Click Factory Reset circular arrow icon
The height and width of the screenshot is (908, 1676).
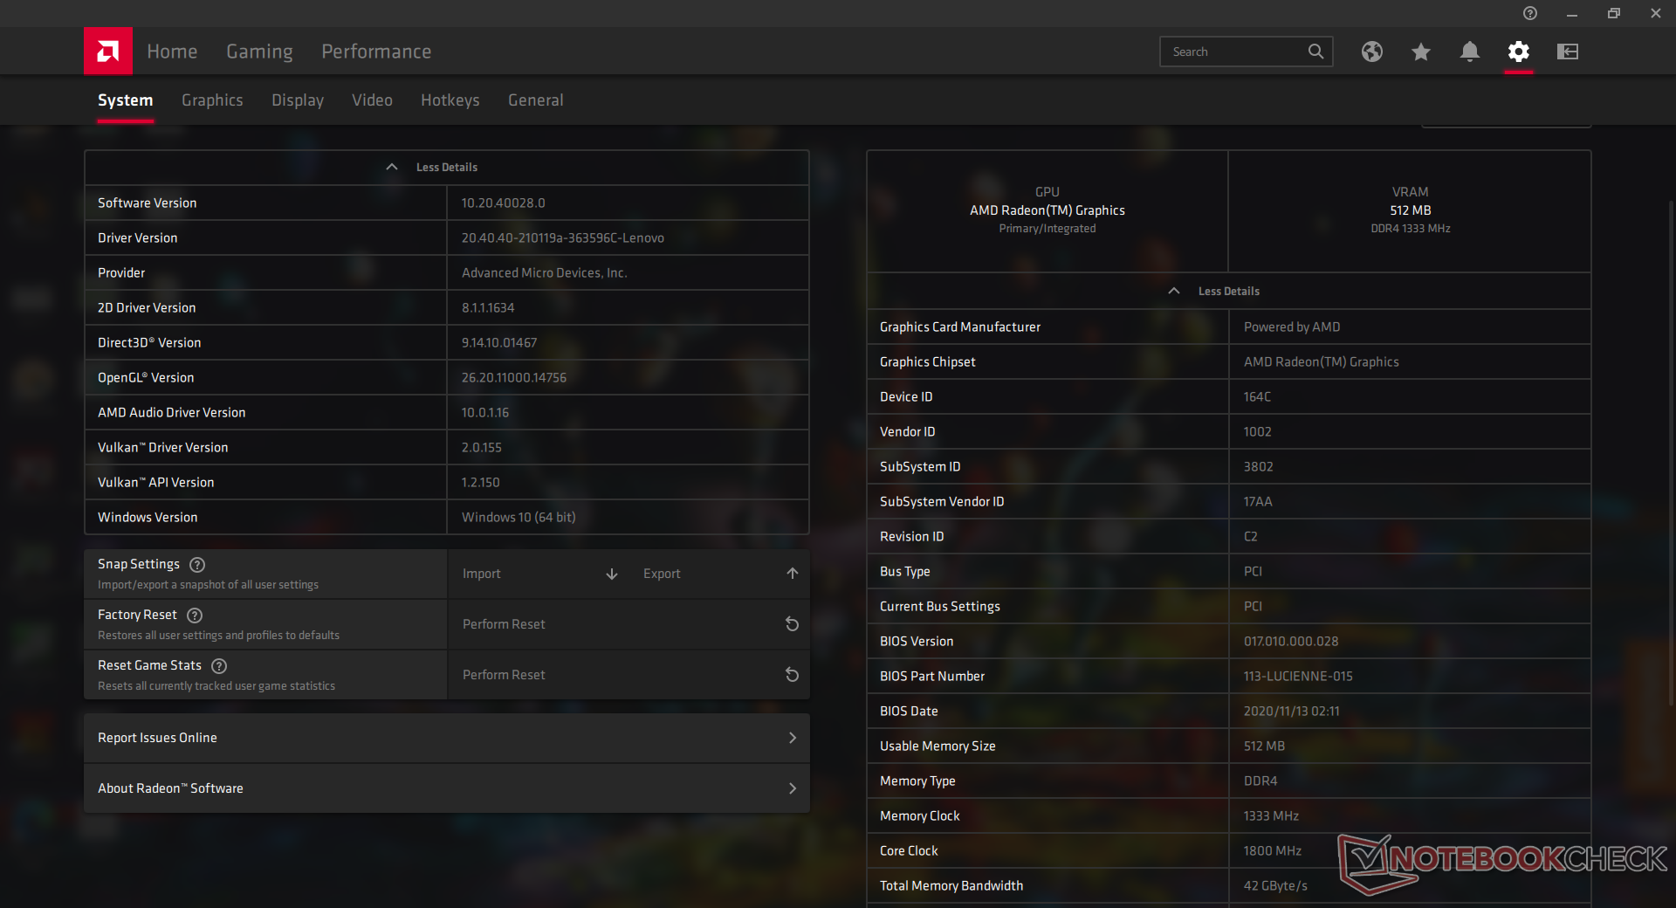tap(793, 624)
